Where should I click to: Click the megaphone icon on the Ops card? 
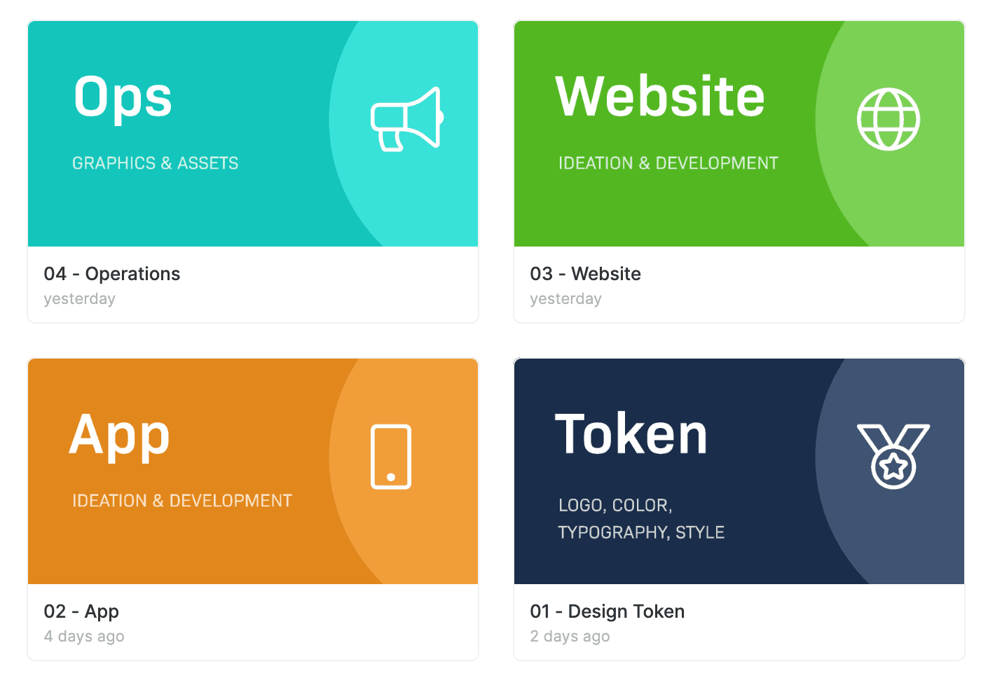406,119
